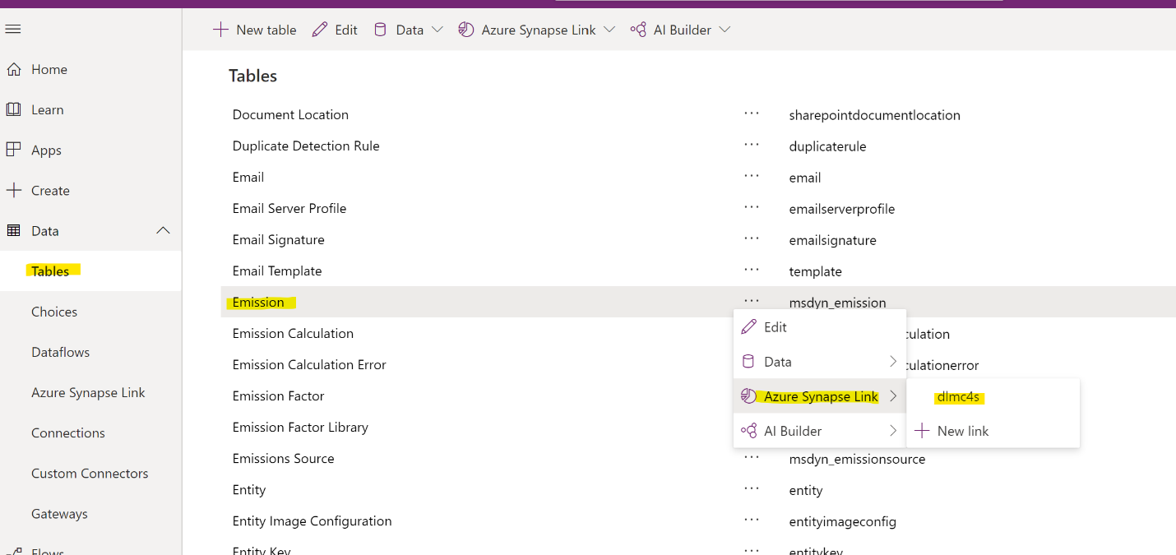Choose AI Builder in the context menu
Image resolution: width=1176 pixels, height=555 pixels.
[820, 431]
